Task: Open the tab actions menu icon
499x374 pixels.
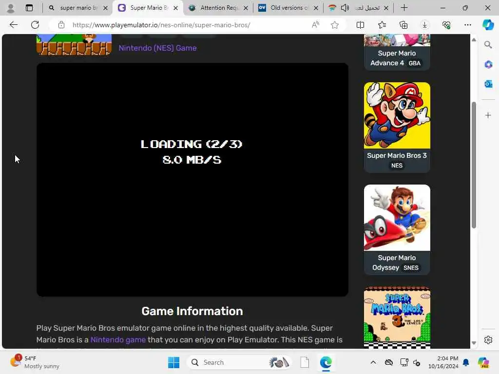Action: pyautogui.click(x=29, y=8)
